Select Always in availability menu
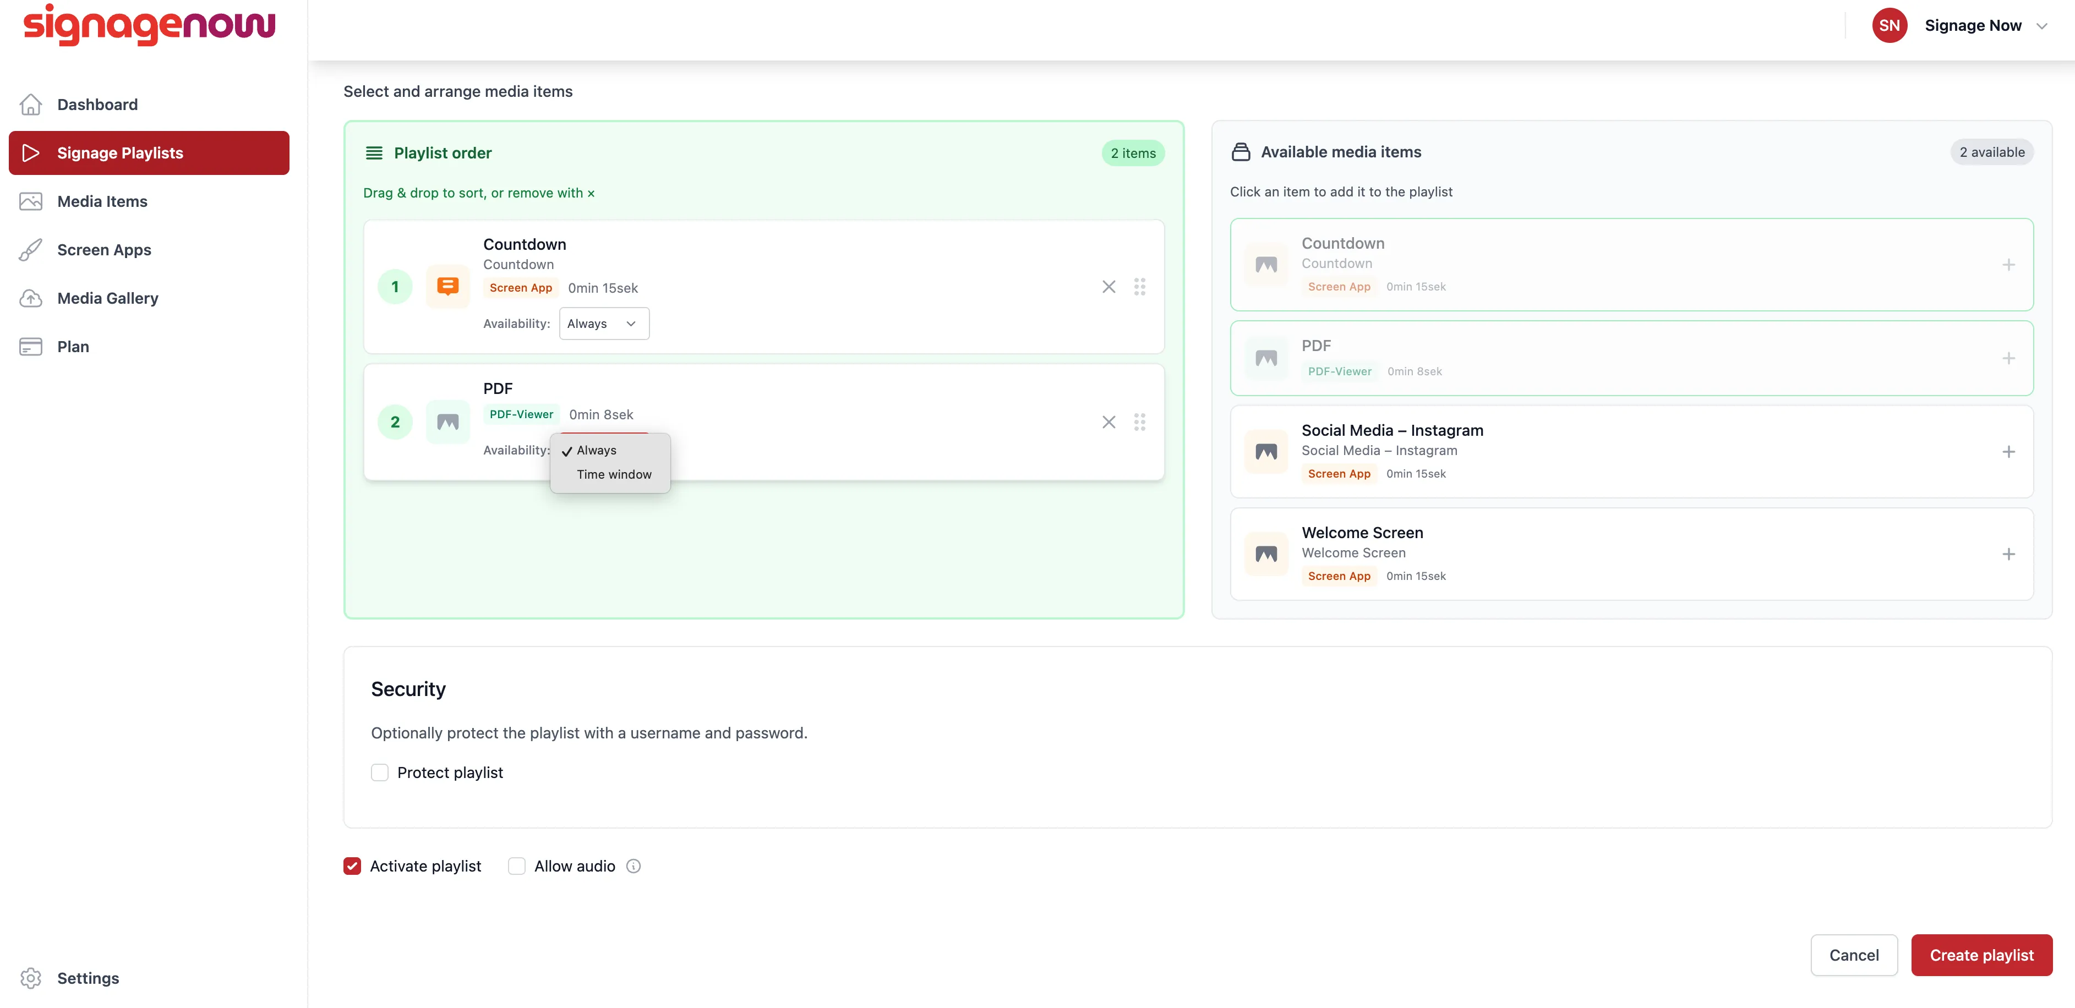This screenshot has height=1008, width=2075. tap(610, 450)
